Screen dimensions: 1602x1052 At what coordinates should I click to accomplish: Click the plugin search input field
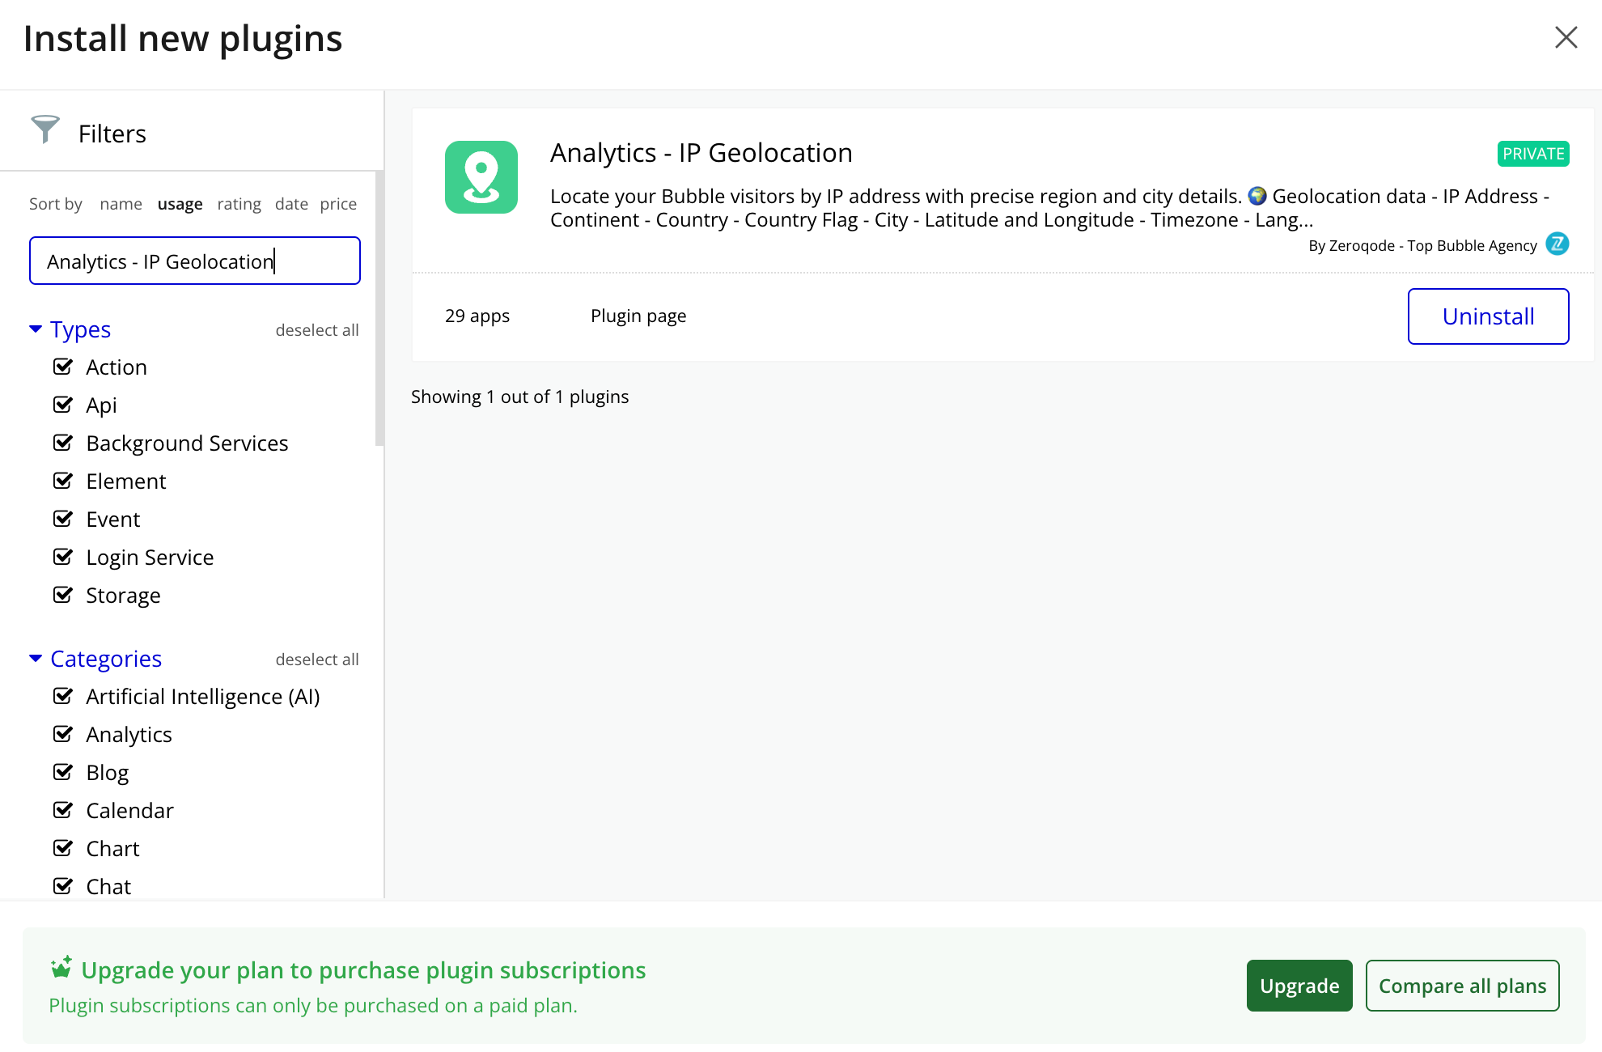point(194,261)
